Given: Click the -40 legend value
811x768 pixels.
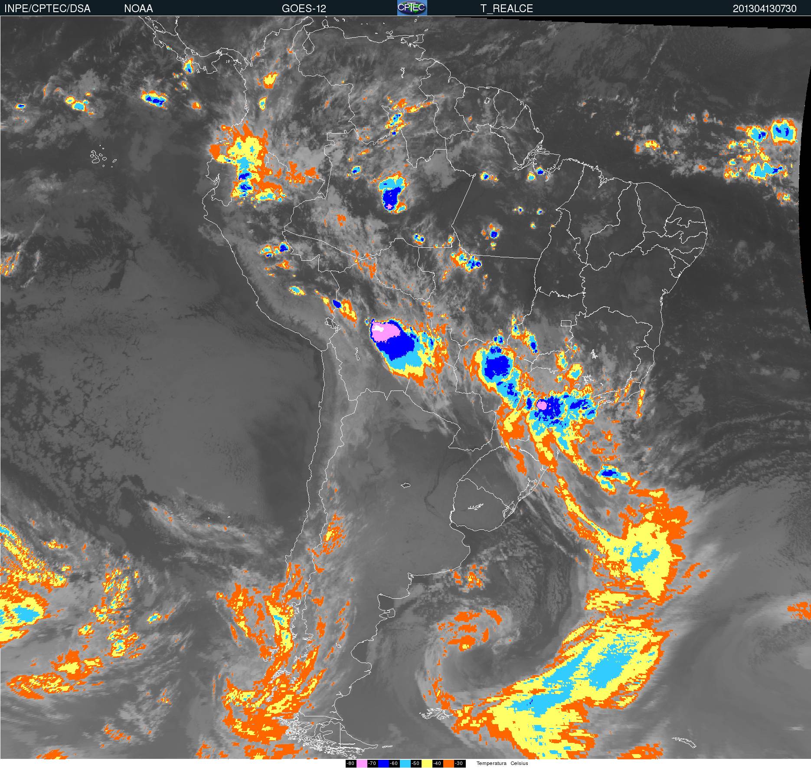Looking at the screenshot, I should [437, 763].
